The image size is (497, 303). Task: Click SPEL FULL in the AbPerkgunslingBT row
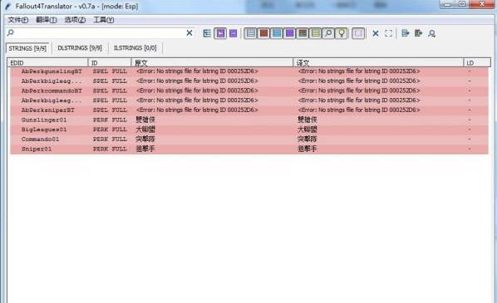110,71
